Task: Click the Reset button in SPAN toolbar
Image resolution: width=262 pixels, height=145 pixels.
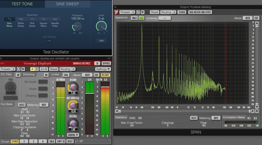Action: pos(154,12)
